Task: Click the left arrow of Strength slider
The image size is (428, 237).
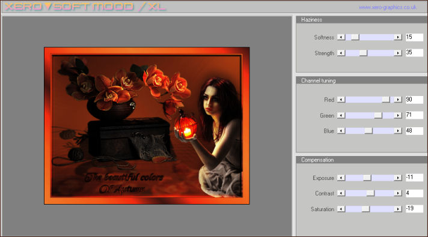Action: click(341, 53)
